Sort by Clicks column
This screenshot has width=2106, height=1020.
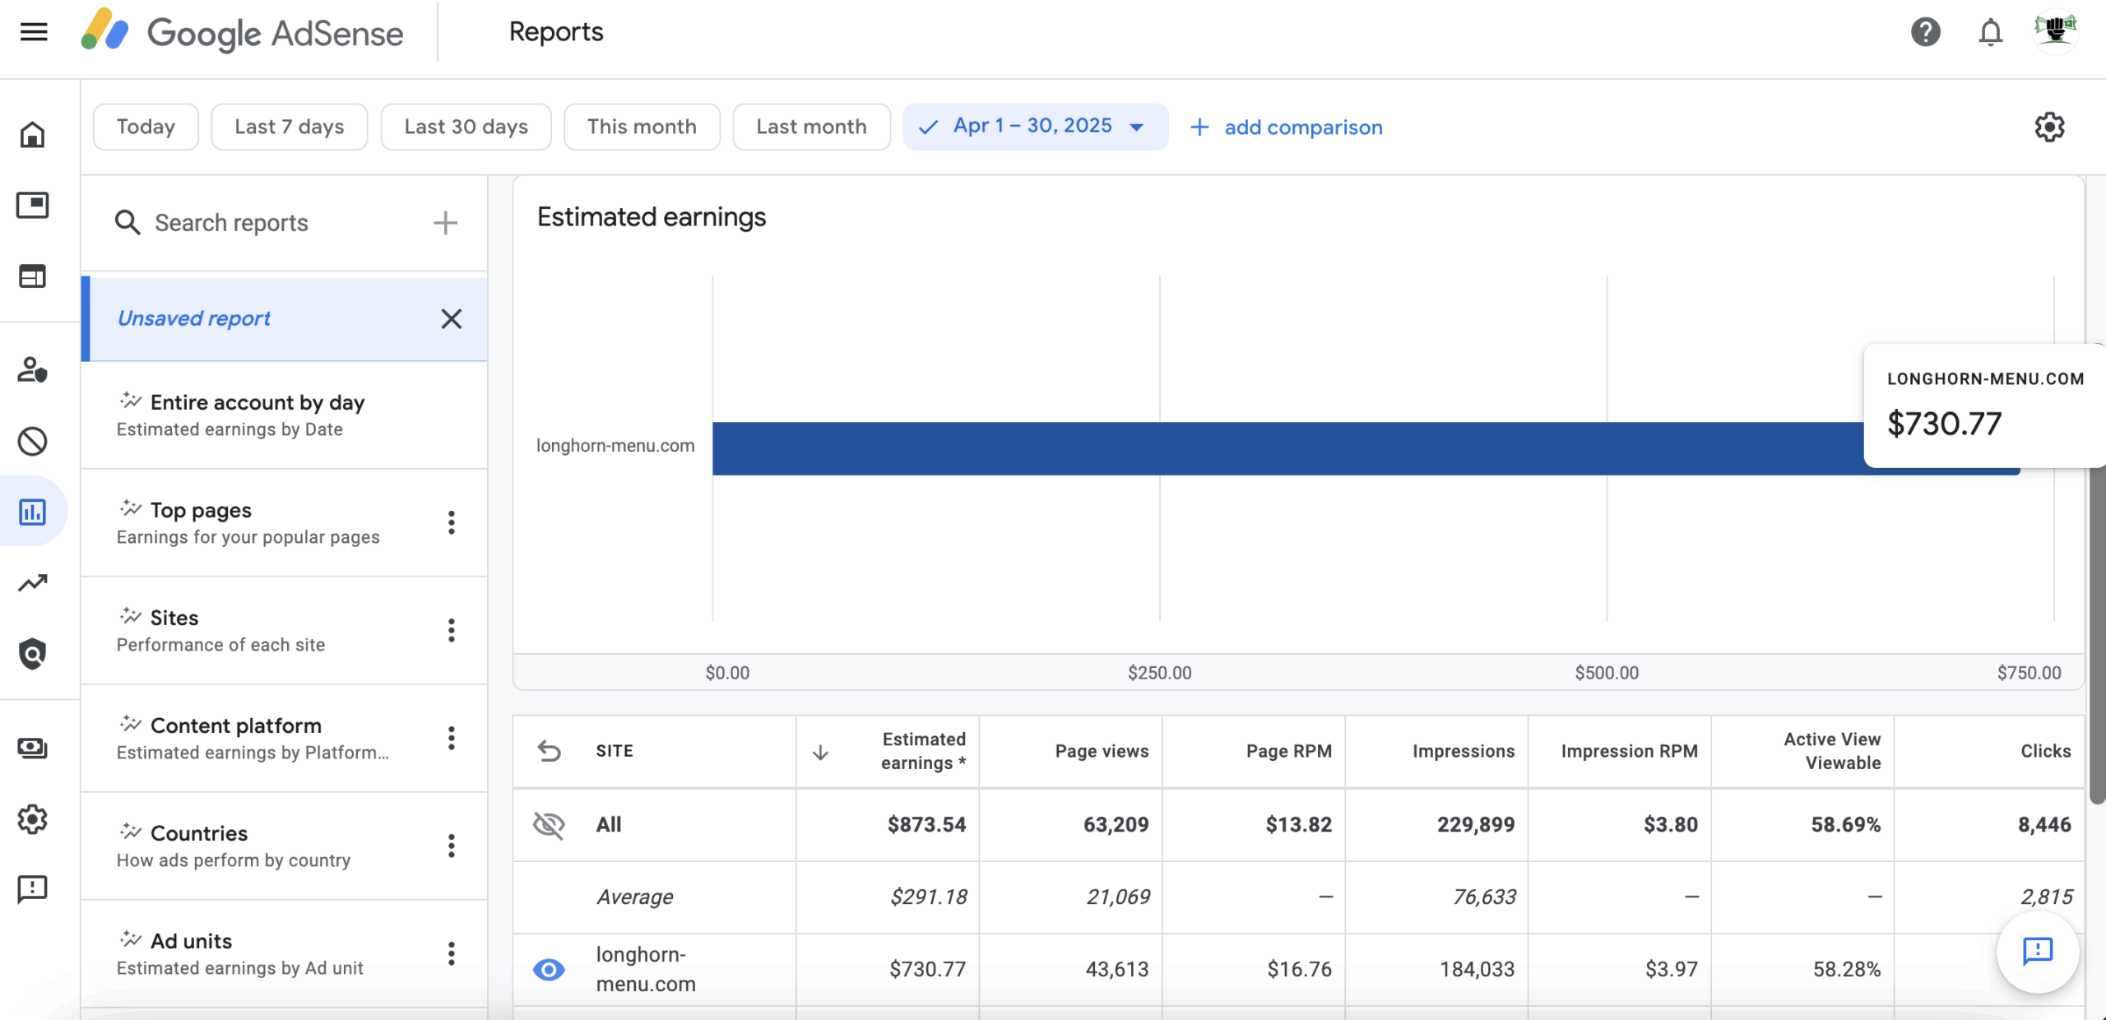[x=2045, y=750]
